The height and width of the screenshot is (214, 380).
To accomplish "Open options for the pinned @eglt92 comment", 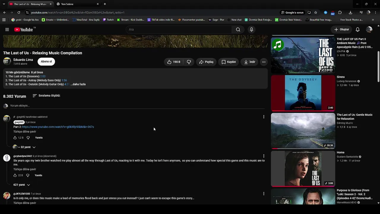I will coord(264,117).
